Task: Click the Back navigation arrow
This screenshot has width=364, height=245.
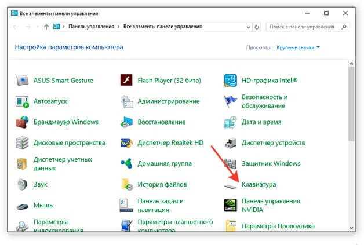Action: tap(16, 27)
